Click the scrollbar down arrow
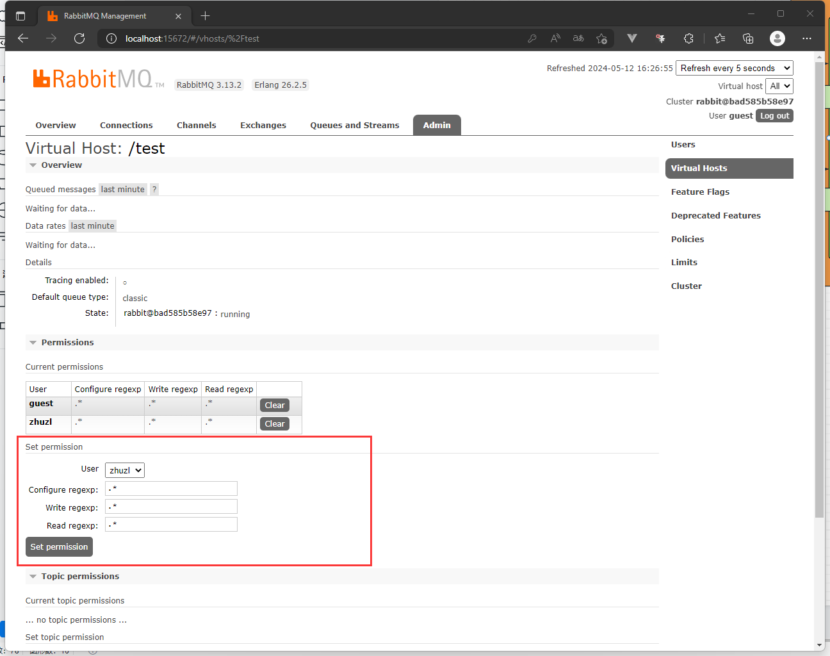 820,645
